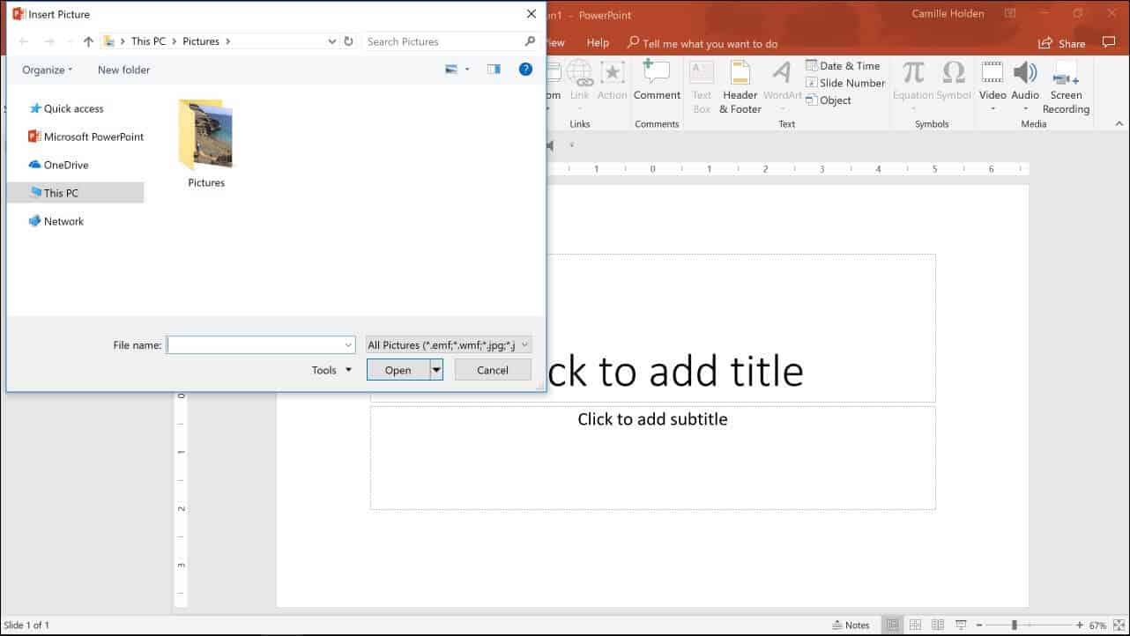
Task: Insert an Object from the Text group
Action: (x=829, y=100)
